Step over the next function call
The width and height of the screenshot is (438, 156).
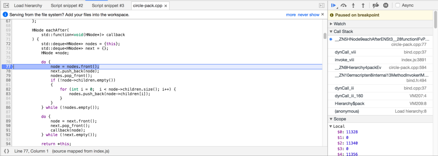coord(344,5)
